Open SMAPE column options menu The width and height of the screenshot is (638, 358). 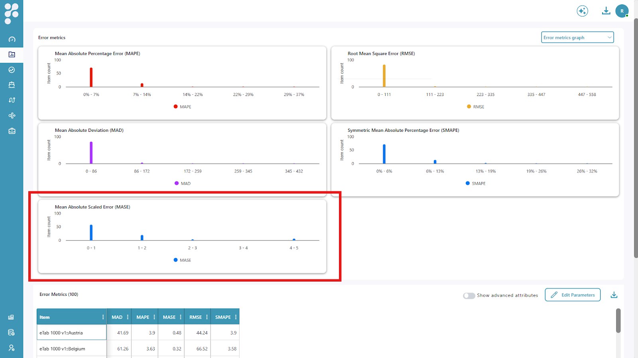point(236,317)
